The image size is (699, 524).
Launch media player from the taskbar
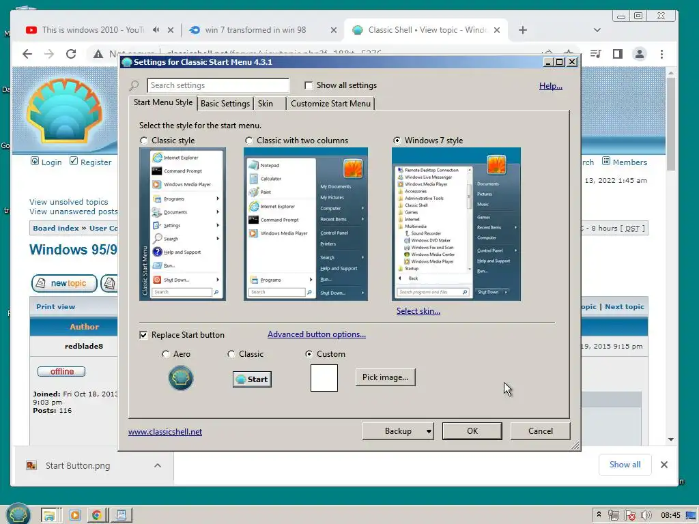(x=74, y=515)
